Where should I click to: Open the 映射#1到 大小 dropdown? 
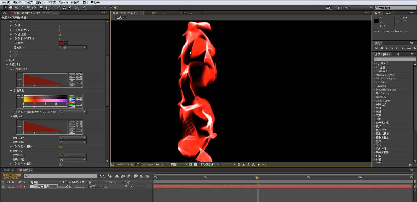click(73, 138)
